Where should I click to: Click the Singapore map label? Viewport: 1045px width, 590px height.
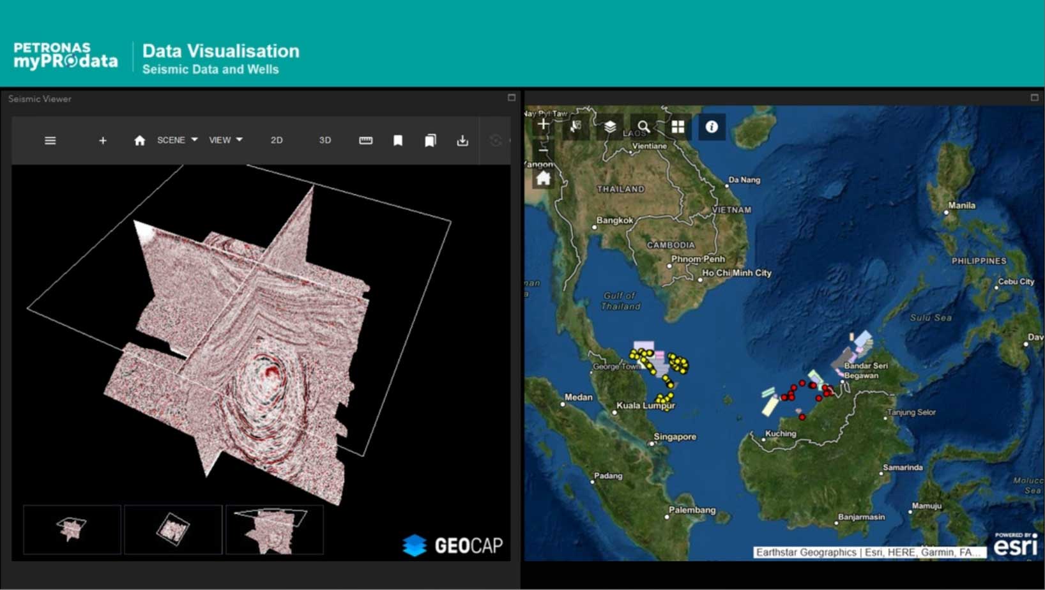pos(675,437)
